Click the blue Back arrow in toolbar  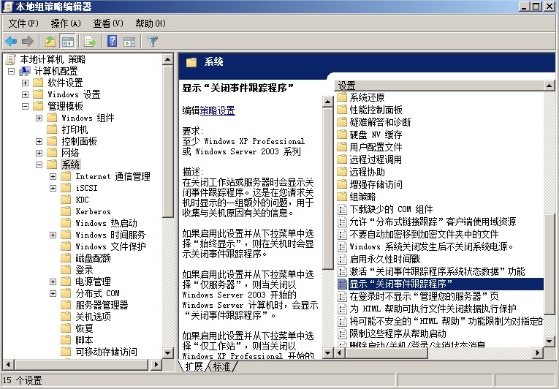[11, 41]
